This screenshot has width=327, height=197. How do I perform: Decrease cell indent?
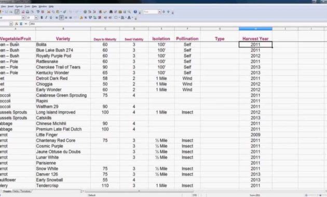pos(105,18)
